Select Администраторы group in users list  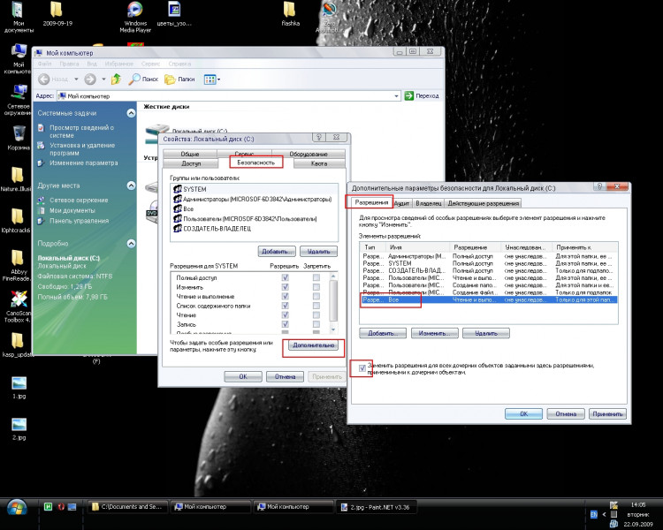coord(255,199)
